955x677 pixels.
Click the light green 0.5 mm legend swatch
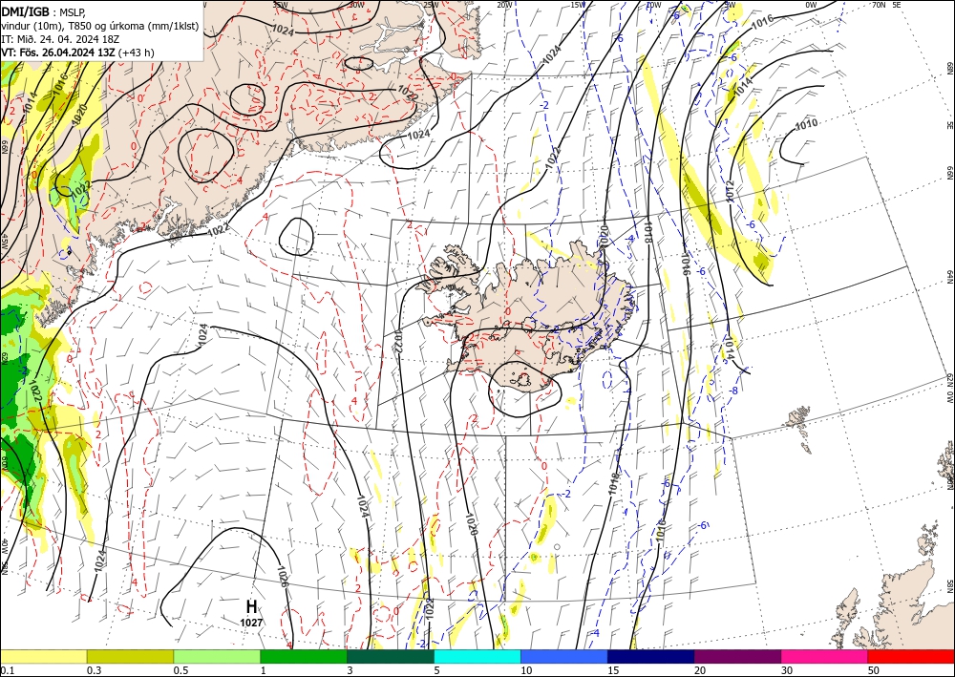(x=217, y=656)
